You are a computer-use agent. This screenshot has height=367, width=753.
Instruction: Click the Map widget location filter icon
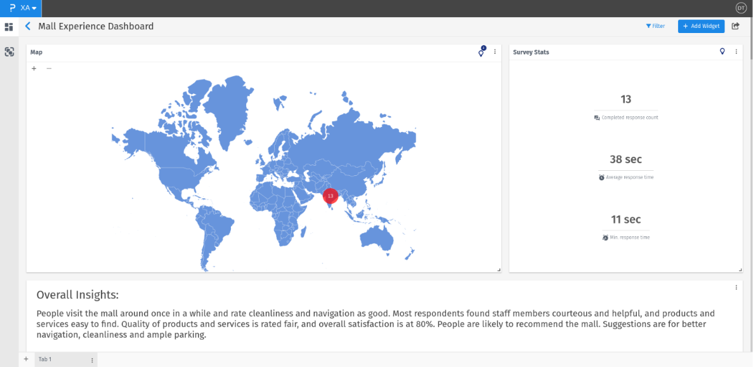tap(481, 52)
